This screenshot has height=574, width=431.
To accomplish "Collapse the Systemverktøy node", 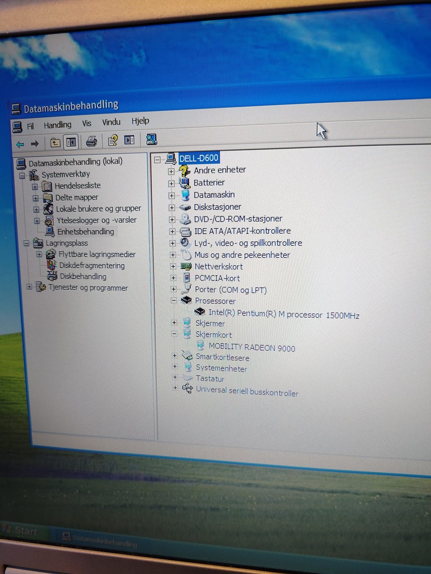I will pyautogui.click(x=22, y=176).
